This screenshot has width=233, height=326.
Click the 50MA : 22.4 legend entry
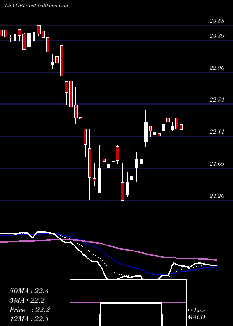pyautogui.click(x=29, y=291)
